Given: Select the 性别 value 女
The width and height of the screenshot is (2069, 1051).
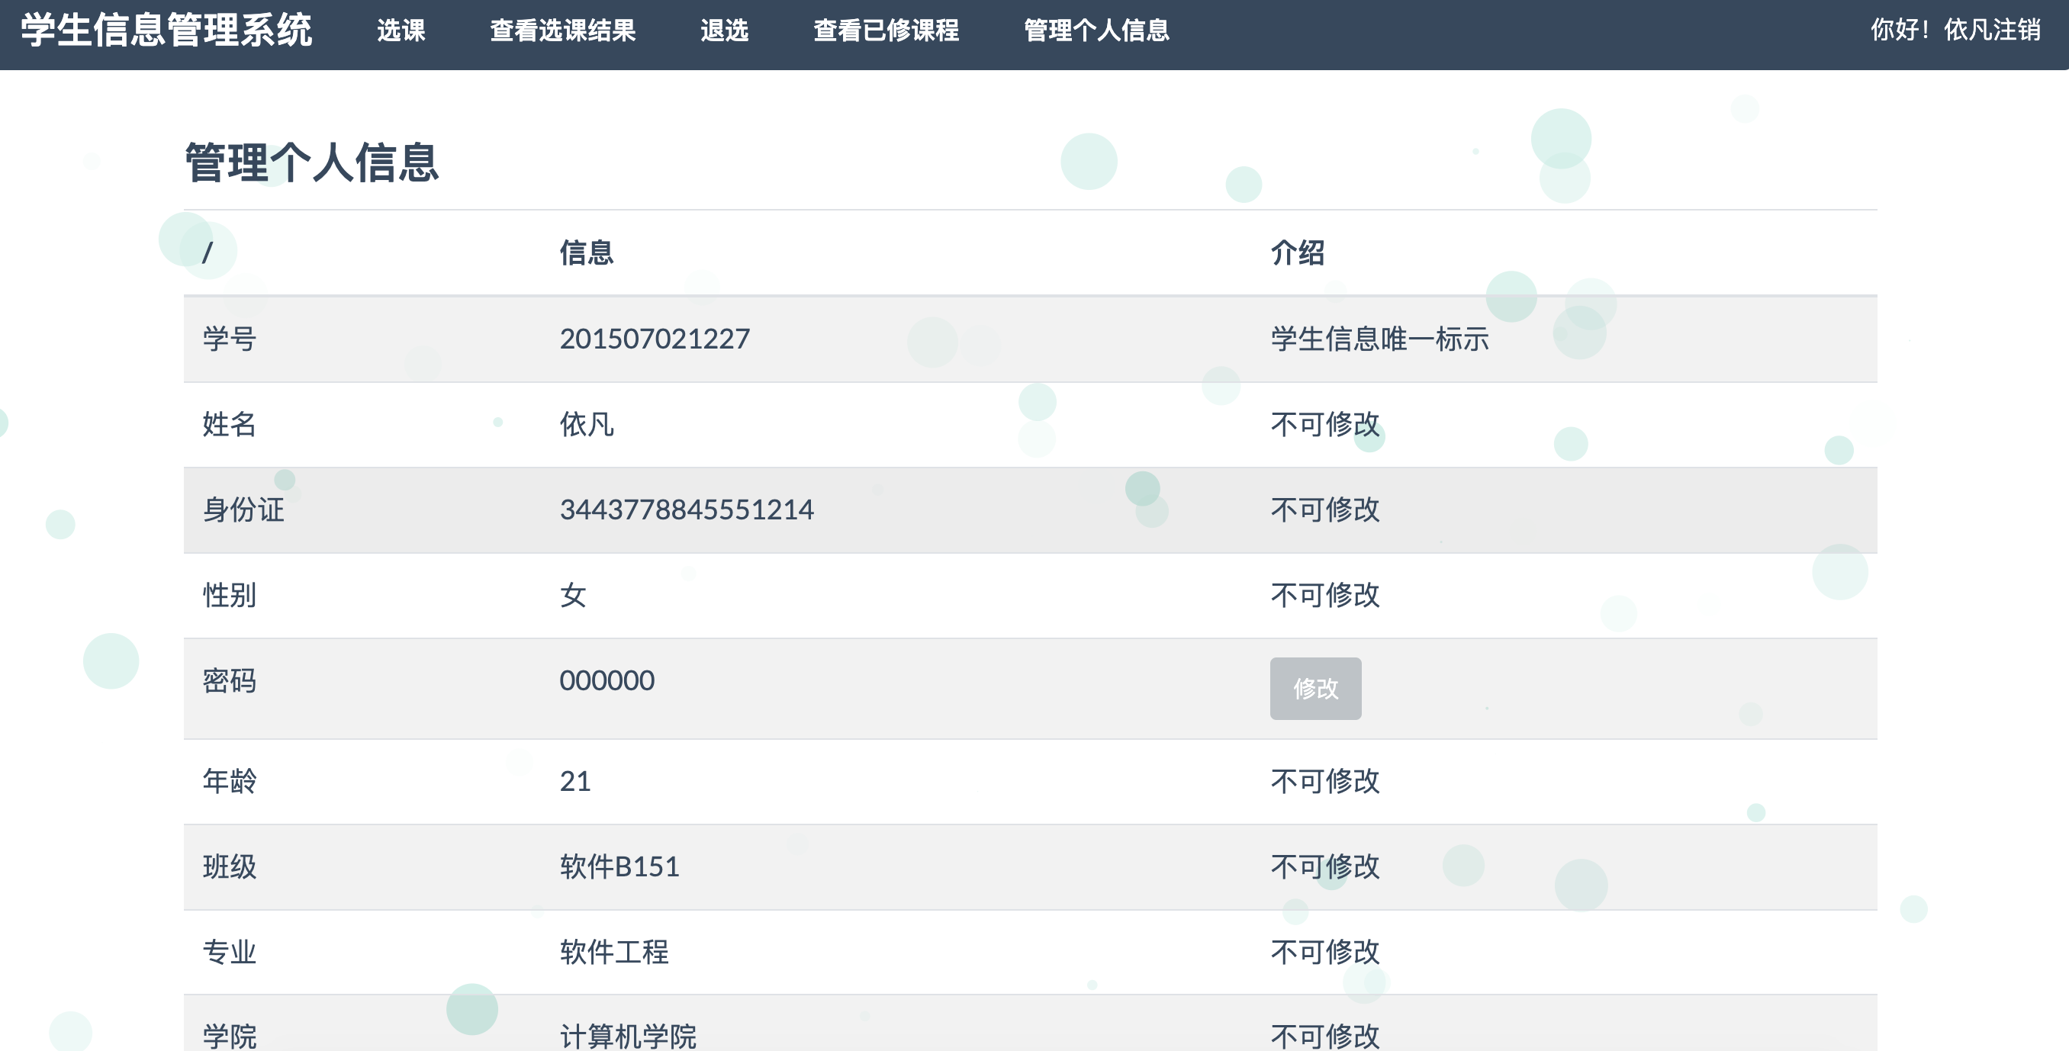Looking at the screenshot, I should click(572, 596).
